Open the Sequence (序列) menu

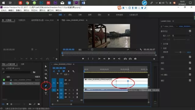pos(27,10)
